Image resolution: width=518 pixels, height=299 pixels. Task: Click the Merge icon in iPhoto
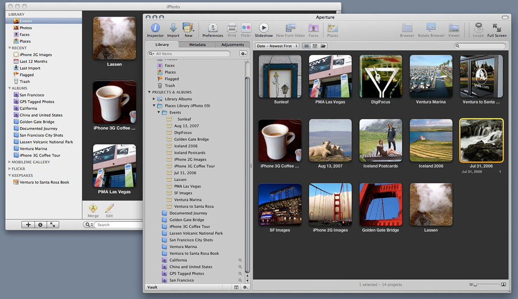click(x=93, y=208)
